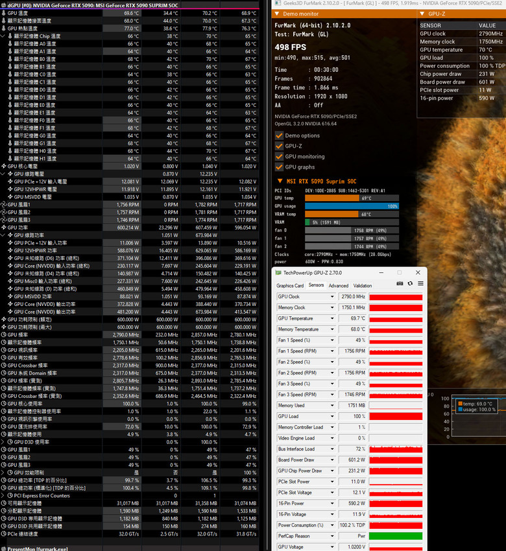Click lightning icon of GPU MSVDD 電壓 row
Screen dimensions: 506x551
[x=10, y=197]
